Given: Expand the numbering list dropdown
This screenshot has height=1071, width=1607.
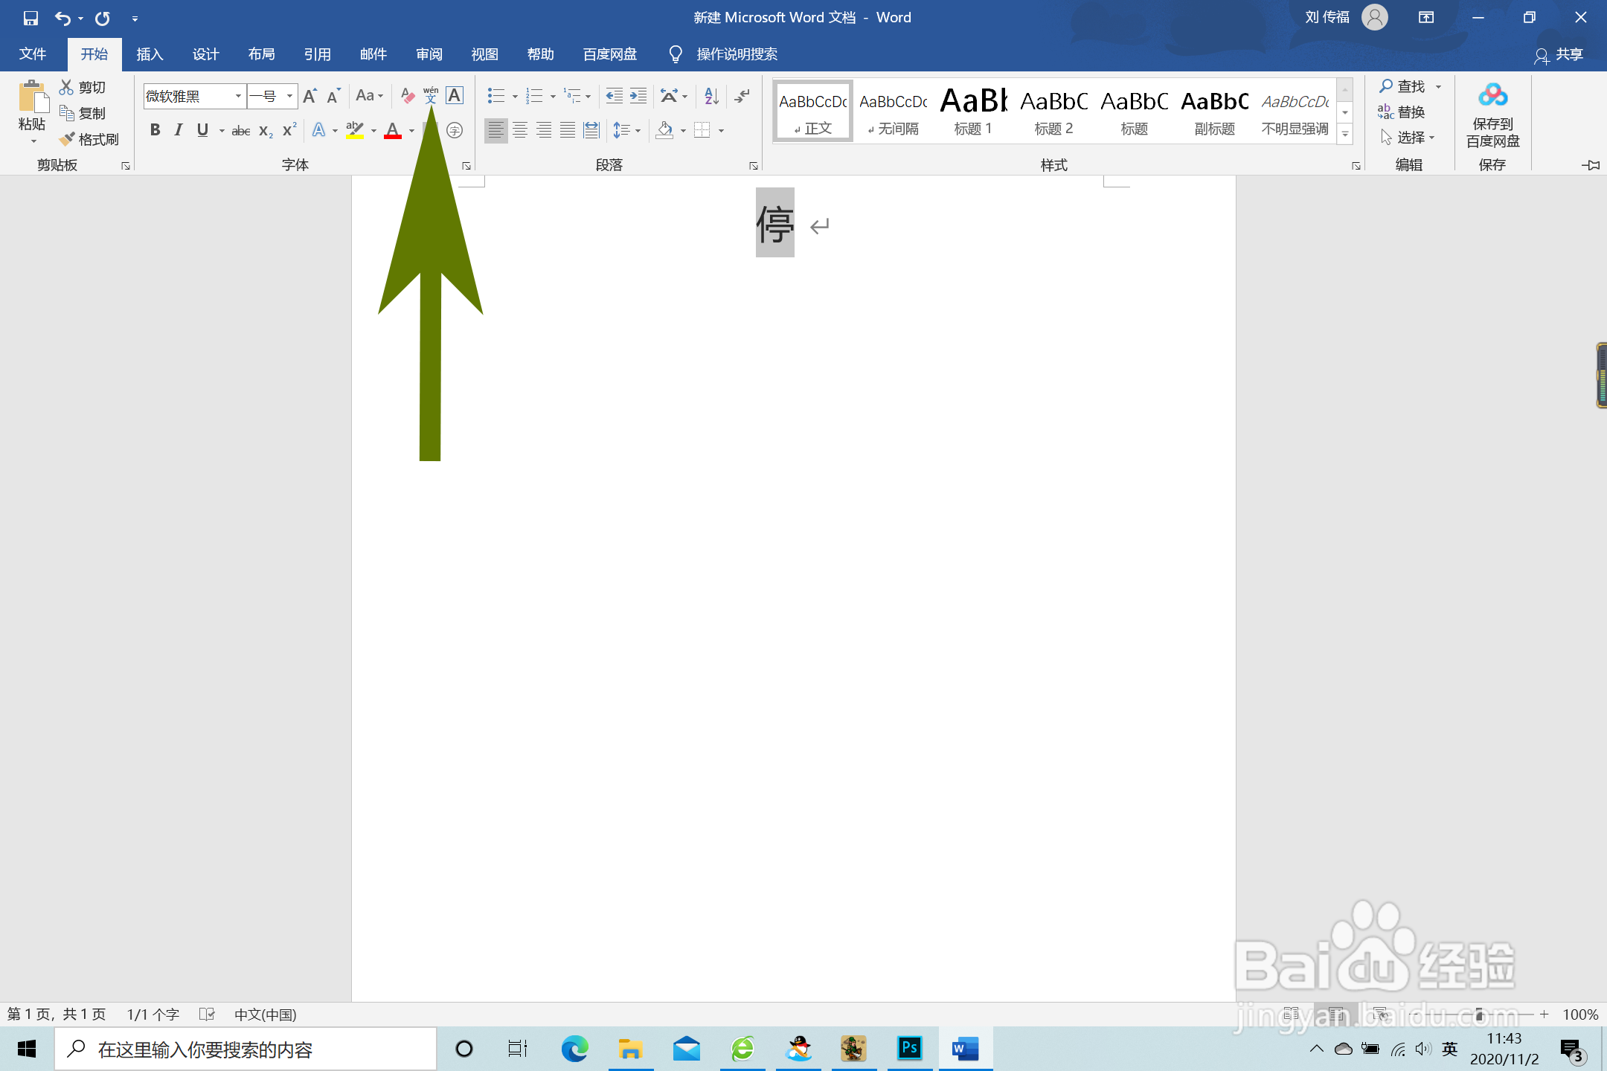Looking at the screenshot, I should pyautogui.click(x=553, y=96).
